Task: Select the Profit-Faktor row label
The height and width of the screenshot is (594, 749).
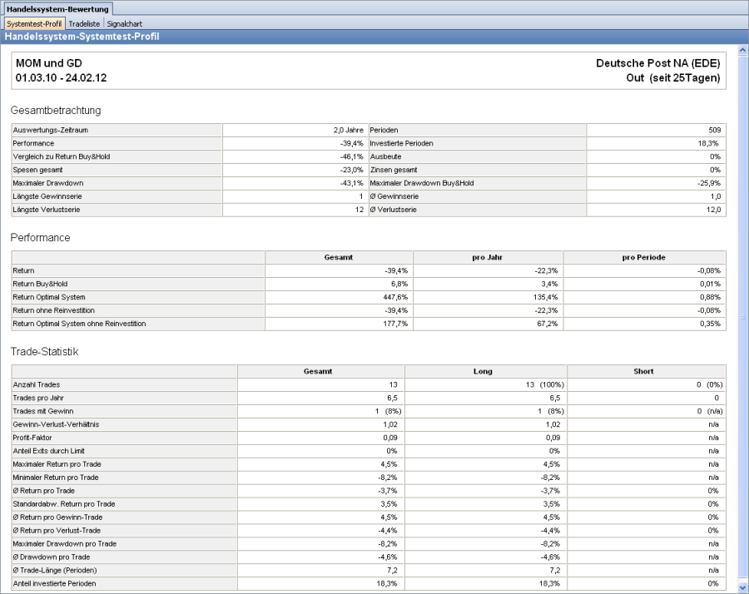Action: (33, 438)
